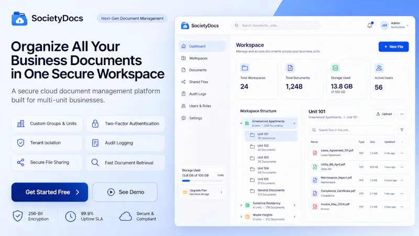Open Users & Roles in the sidebar
The image size is (419, 236).
202,106
